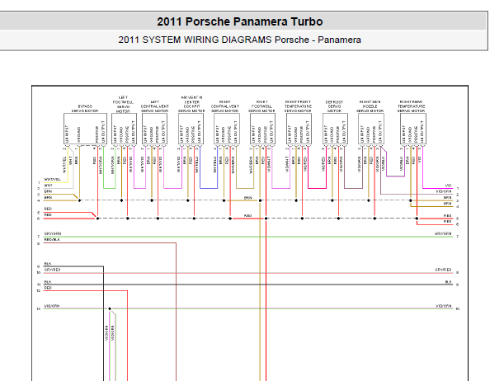Click the GRY/RED wire label on right side
The height and width of the screenshot is (381, 504).
click(443, 270)
